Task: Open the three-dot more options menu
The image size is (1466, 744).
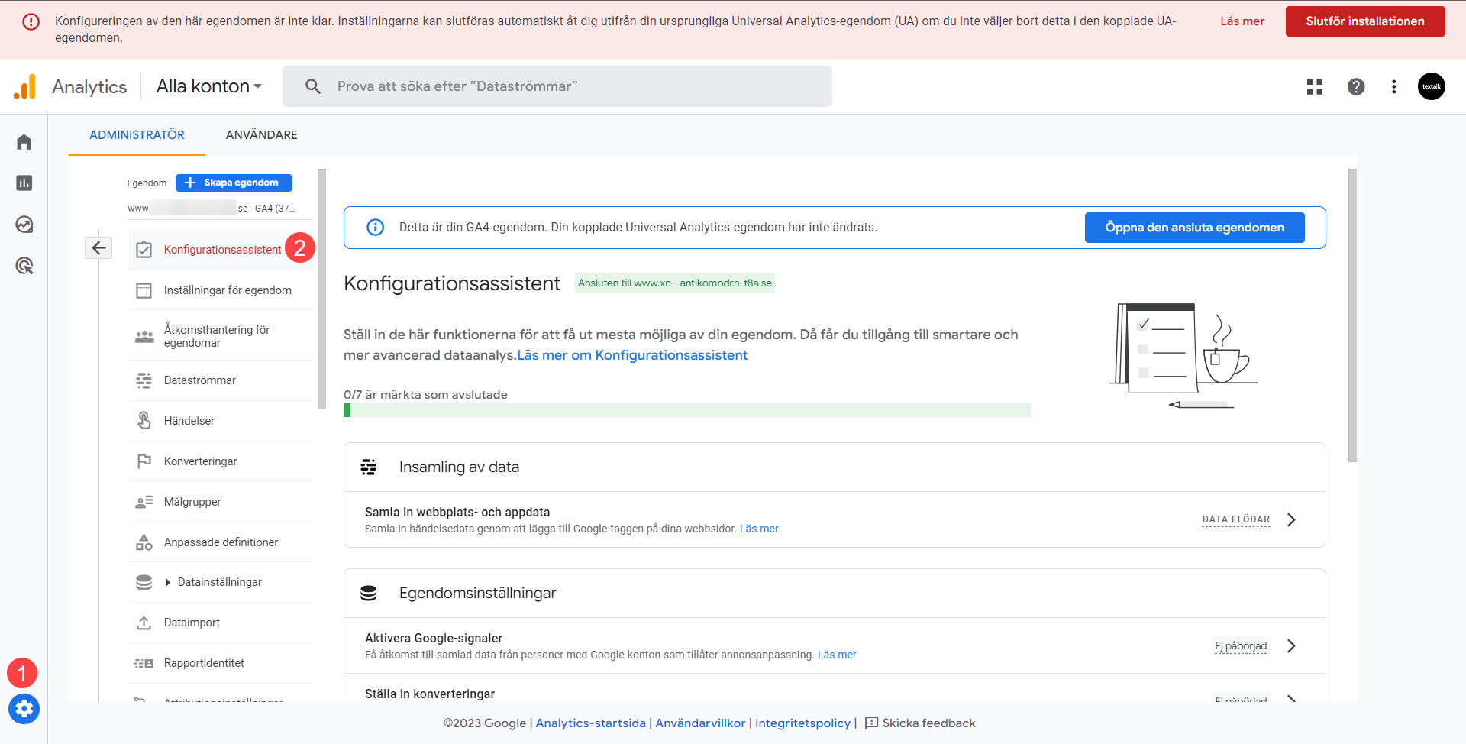Action: tap(1393, 87)
